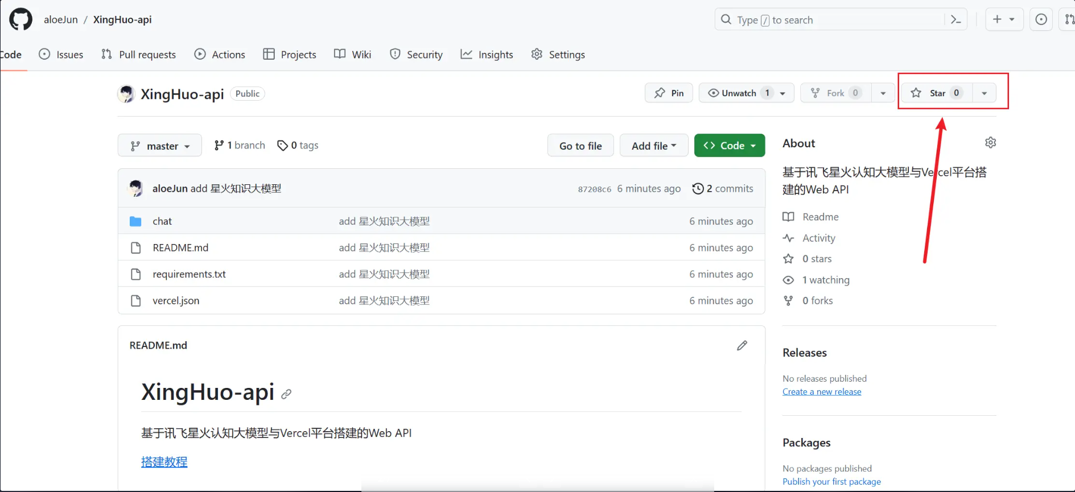
Task: Open the 1 branch link
Action: pyautogui.click(x=240, y=146)
